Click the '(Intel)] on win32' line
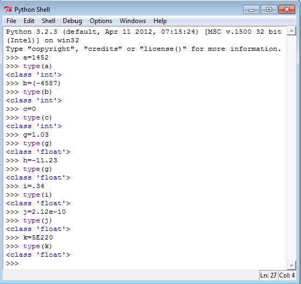The height and width of the screenshot is (284, 301). (42, 41)
